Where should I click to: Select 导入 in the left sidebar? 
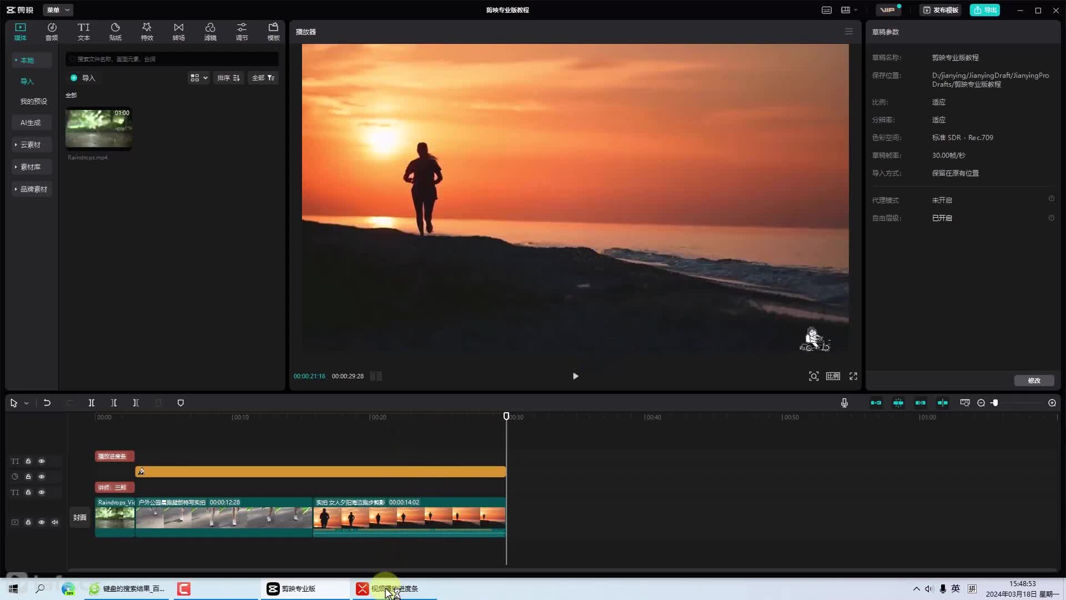pyautogui.click(x=27, y=81)
